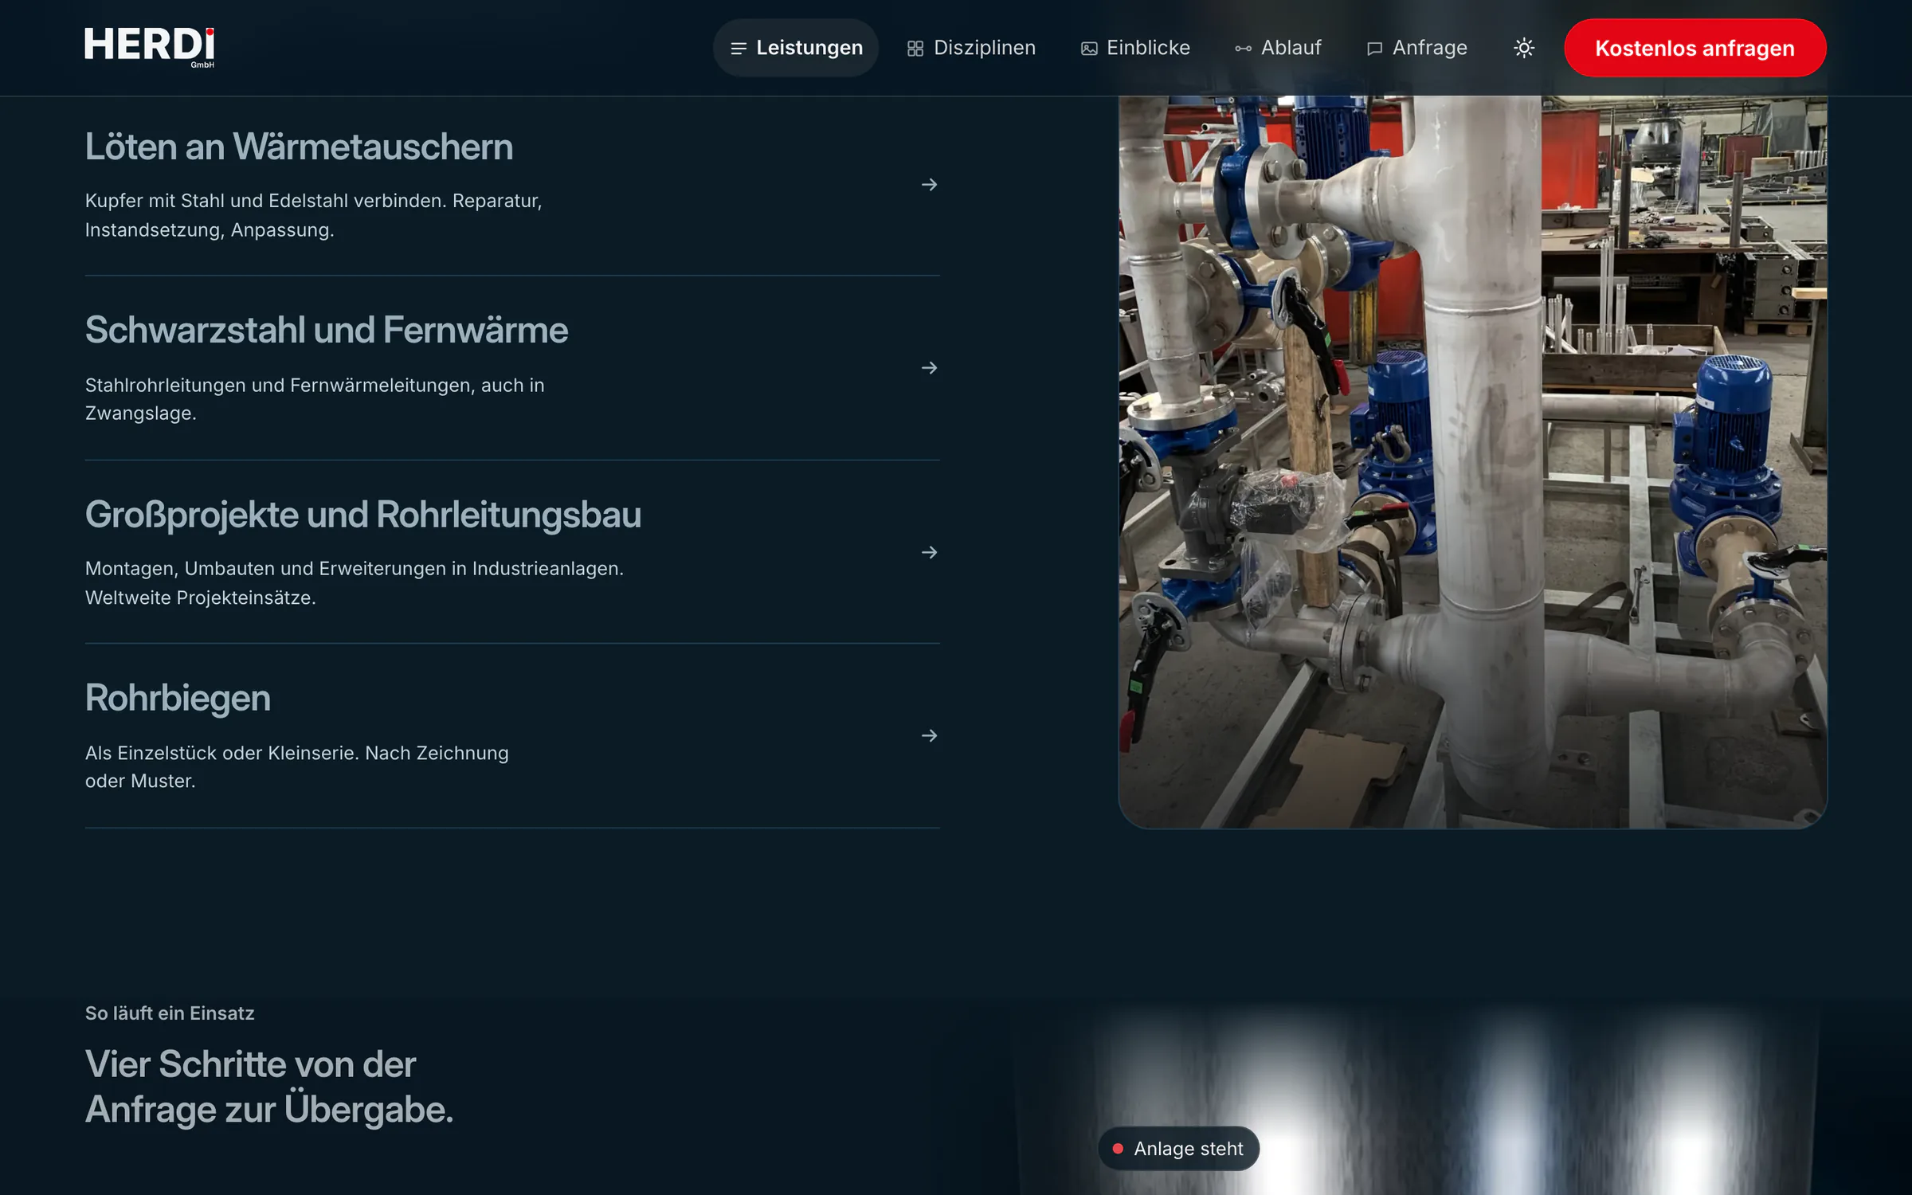Image resolution: width=1912 pixels, height=1195 pixels.
Task: Open the Rohrbiegen heading
Action: [x=178, y=699]
